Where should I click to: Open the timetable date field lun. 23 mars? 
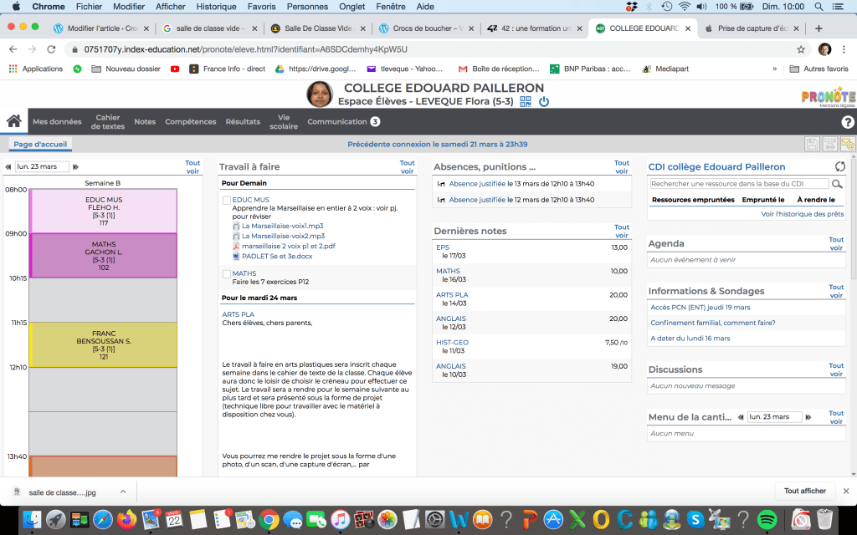[x=42, y=167]
